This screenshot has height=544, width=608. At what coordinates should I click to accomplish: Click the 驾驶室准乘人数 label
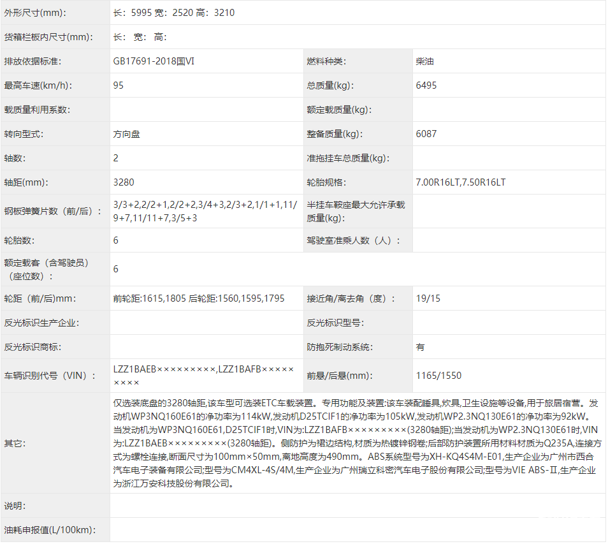coord(353,240)
